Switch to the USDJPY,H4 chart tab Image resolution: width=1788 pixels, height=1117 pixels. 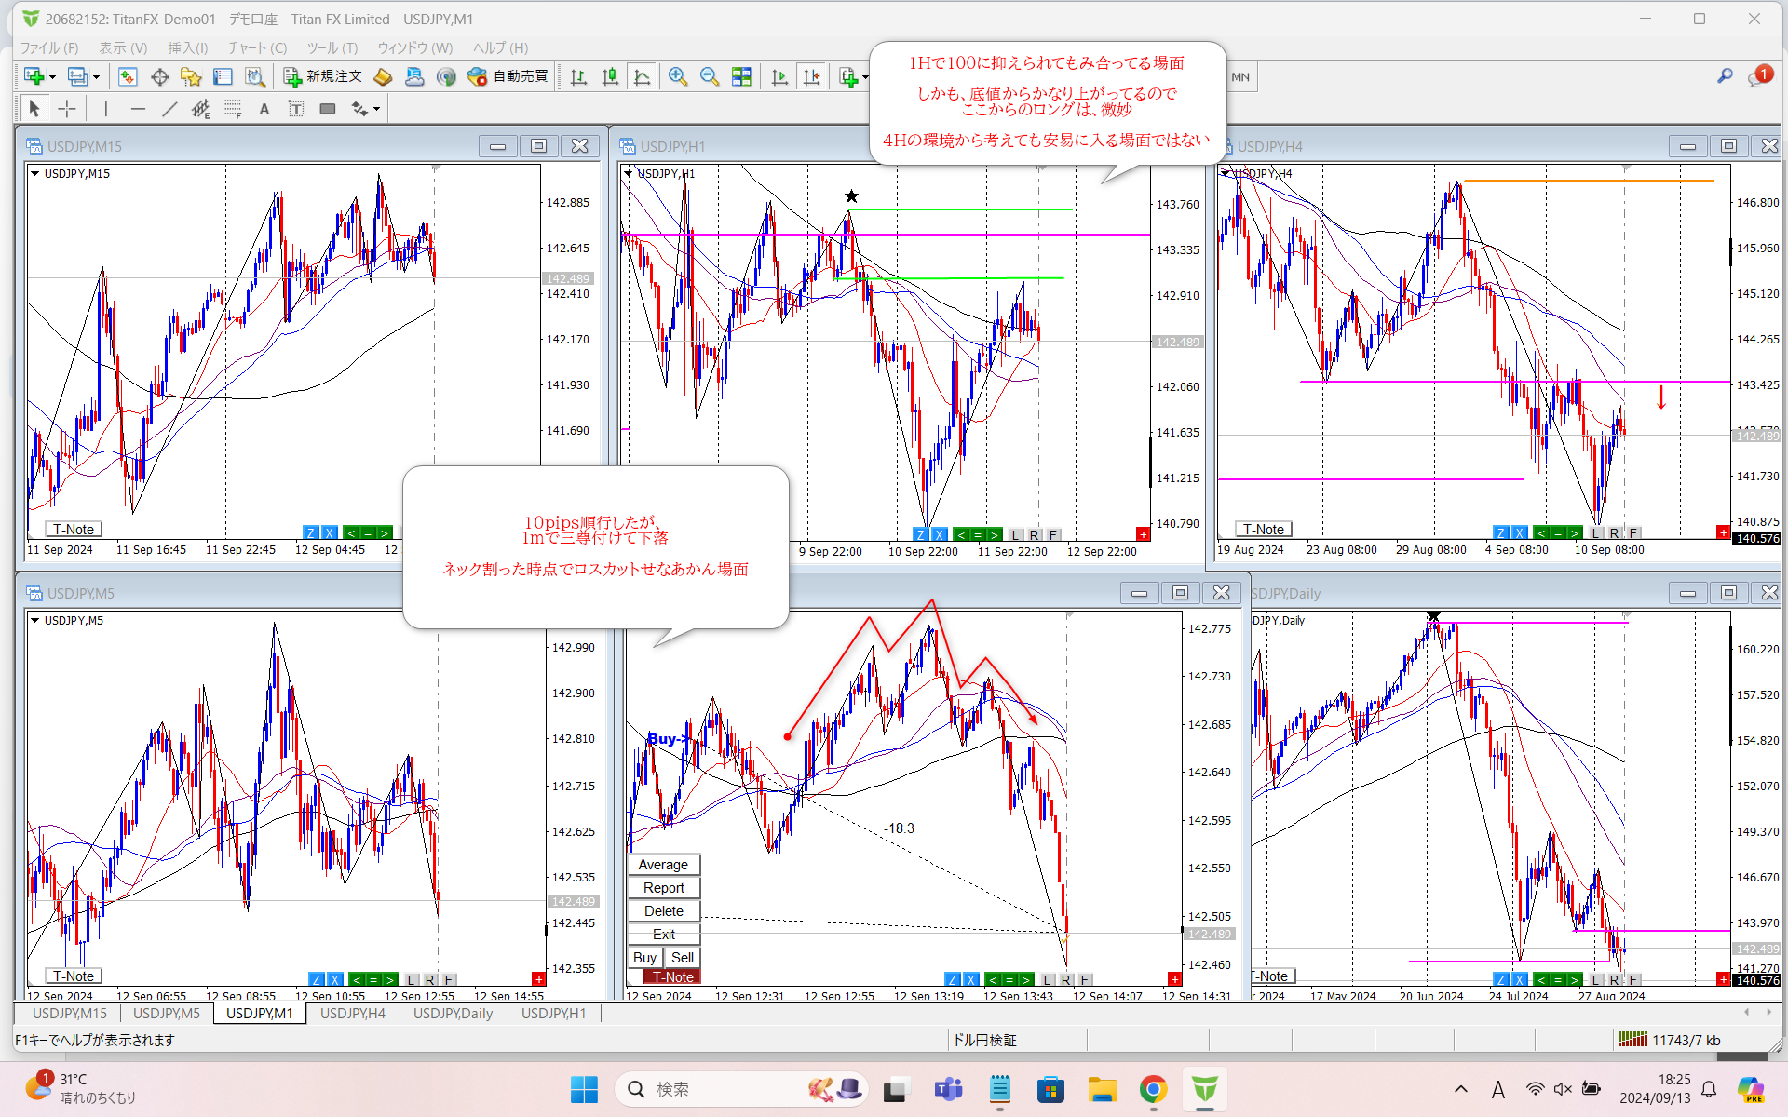click(x=352, y=1013)
